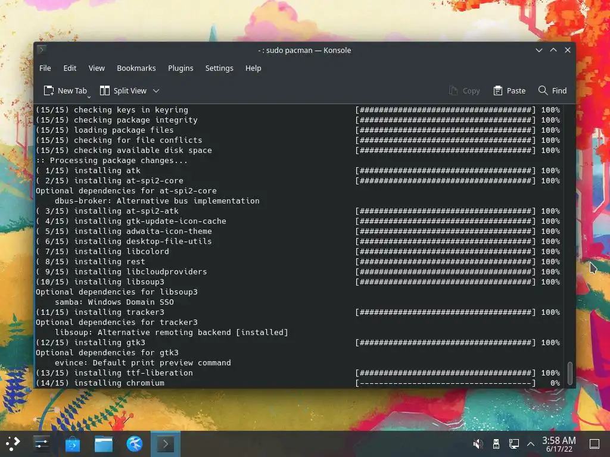Maximize the Konsole window
This screenshot has width=610, height=457.
553,50
